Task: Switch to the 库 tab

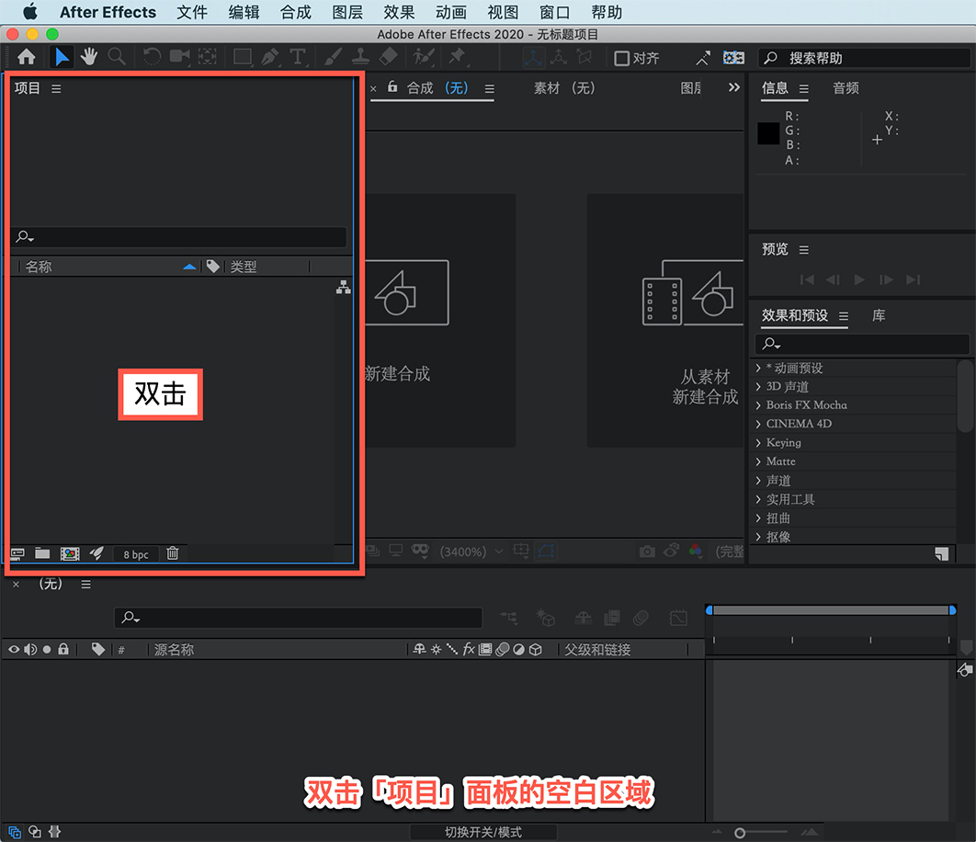Action: click(x=879, y=316)
